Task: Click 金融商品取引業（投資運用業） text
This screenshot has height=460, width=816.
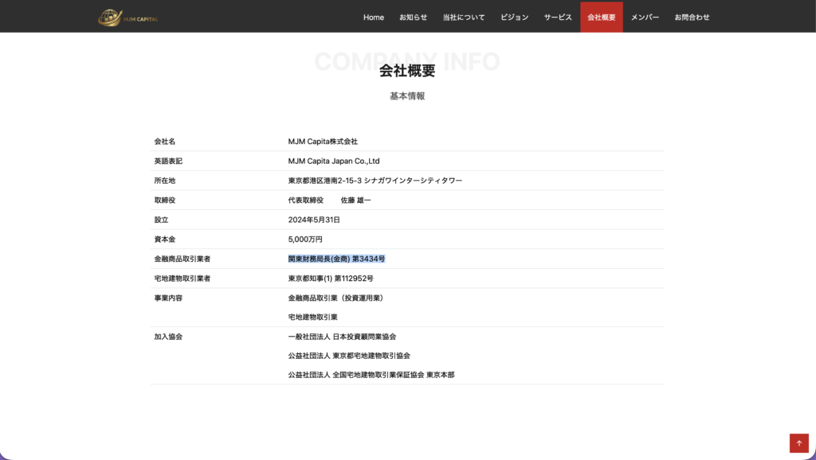Action: coord(337,298)
